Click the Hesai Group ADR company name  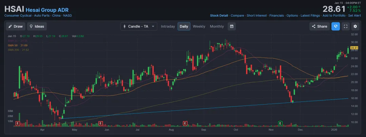(x=47, y=10)
